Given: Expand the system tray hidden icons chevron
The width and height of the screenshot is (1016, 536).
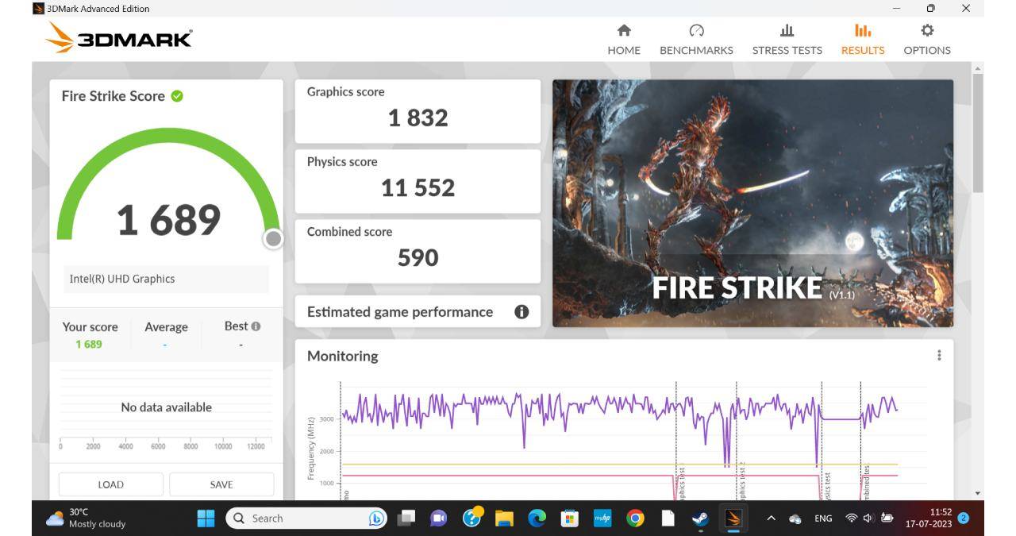Looking at the screenshot, I should [770, 519].
